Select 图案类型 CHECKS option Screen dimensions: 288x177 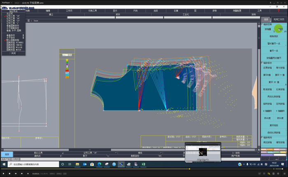tap(14, 45)
